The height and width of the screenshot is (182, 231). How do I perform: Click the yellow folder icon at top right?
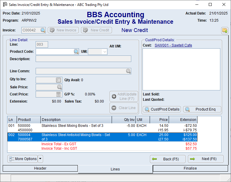pyautogui.click(x=224, y=31)
